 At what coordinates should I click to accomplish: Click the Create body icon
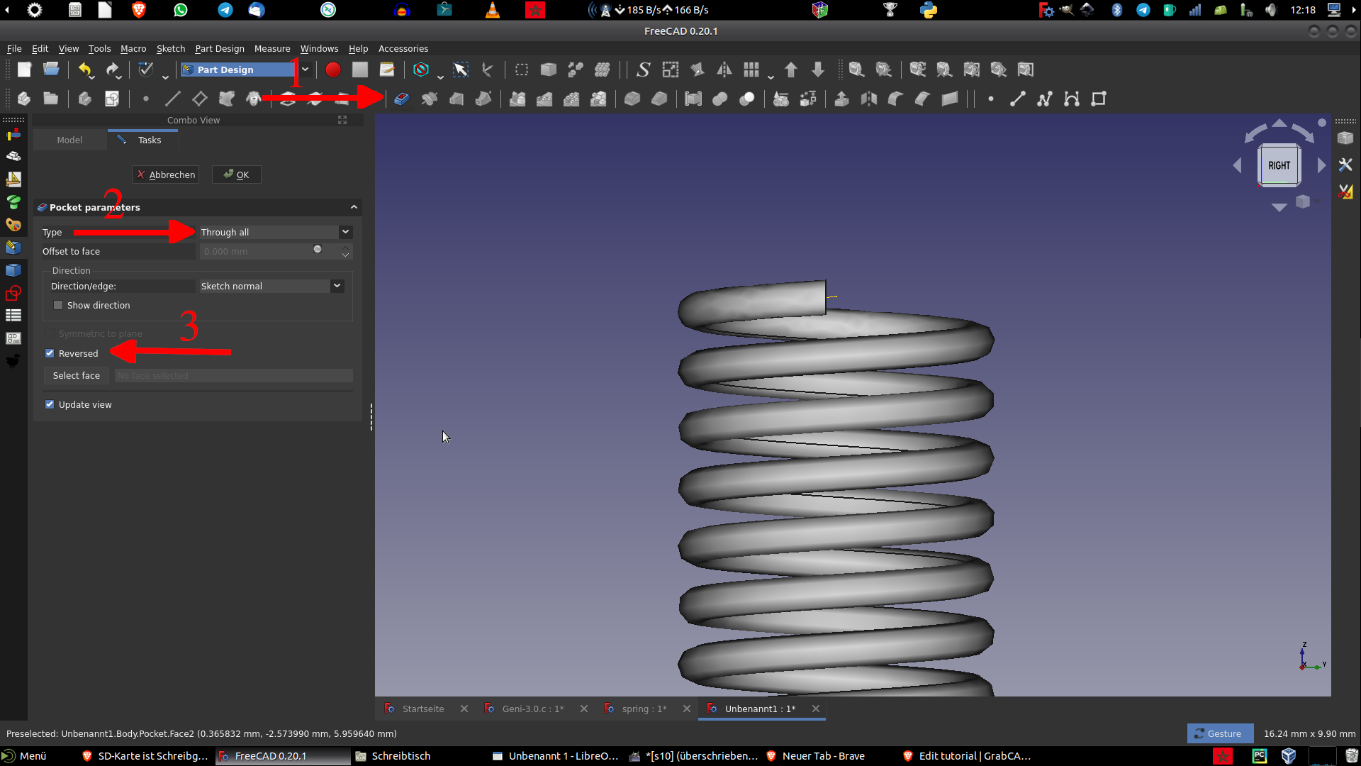click(85, 99)
